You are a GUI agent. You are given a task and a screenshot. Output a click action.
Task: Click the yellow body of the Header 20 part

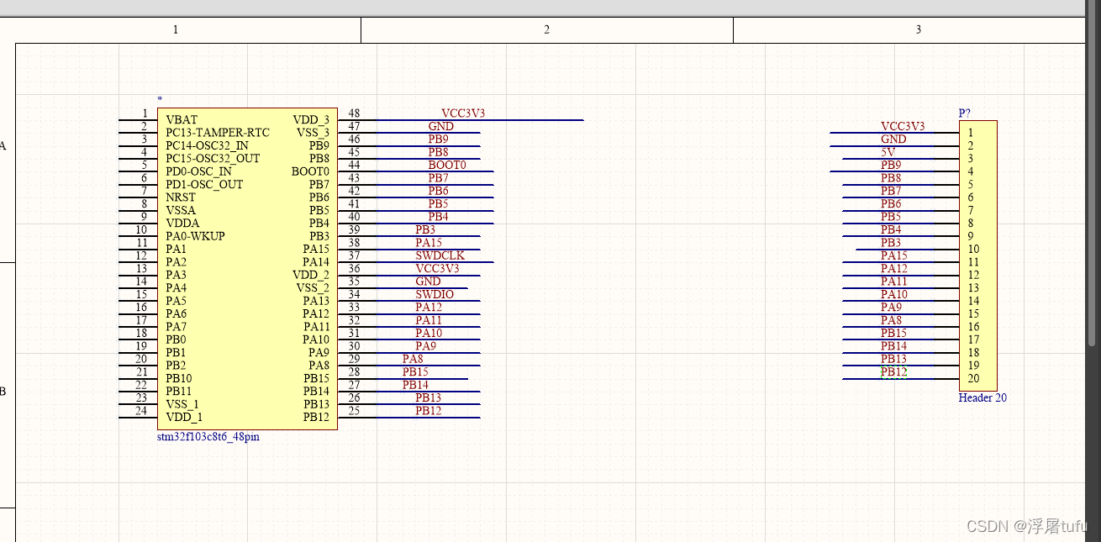pos(978,255)
